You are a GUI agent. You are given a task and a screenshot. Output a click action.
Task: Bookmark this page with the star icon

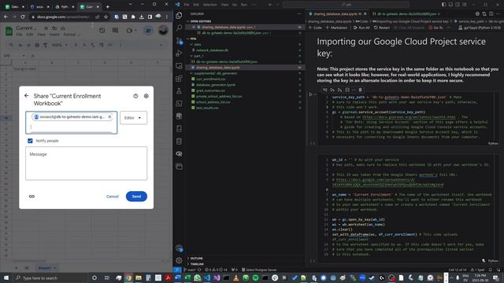(x=106, y=17)
